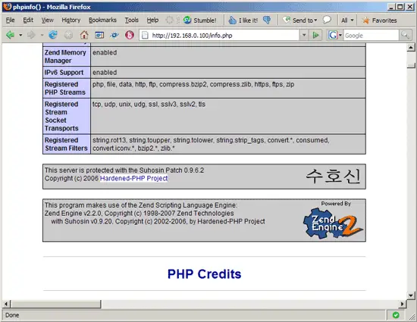417x322 pixels.
Task: Go to the Home page icon
Action: point(84,35)
